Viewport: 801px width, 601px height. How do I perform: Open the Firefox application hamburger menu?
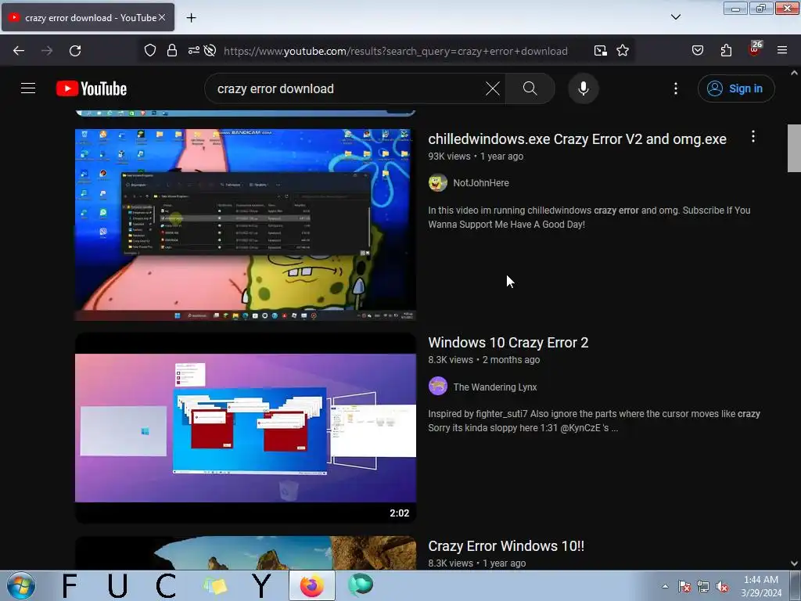point(782,51)
